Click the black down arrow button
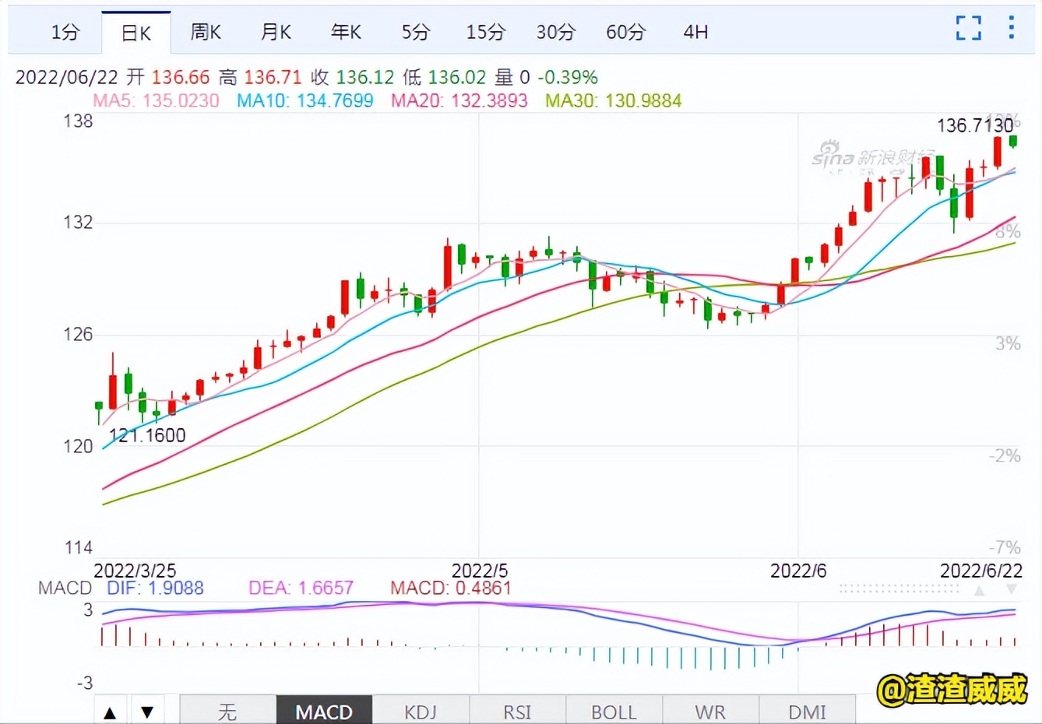Screen dimensions: 1042x724 pos(147,712)
